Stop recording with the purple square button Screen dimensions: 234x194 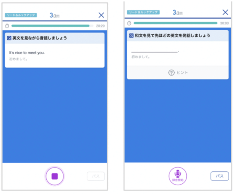click(55, 176)
